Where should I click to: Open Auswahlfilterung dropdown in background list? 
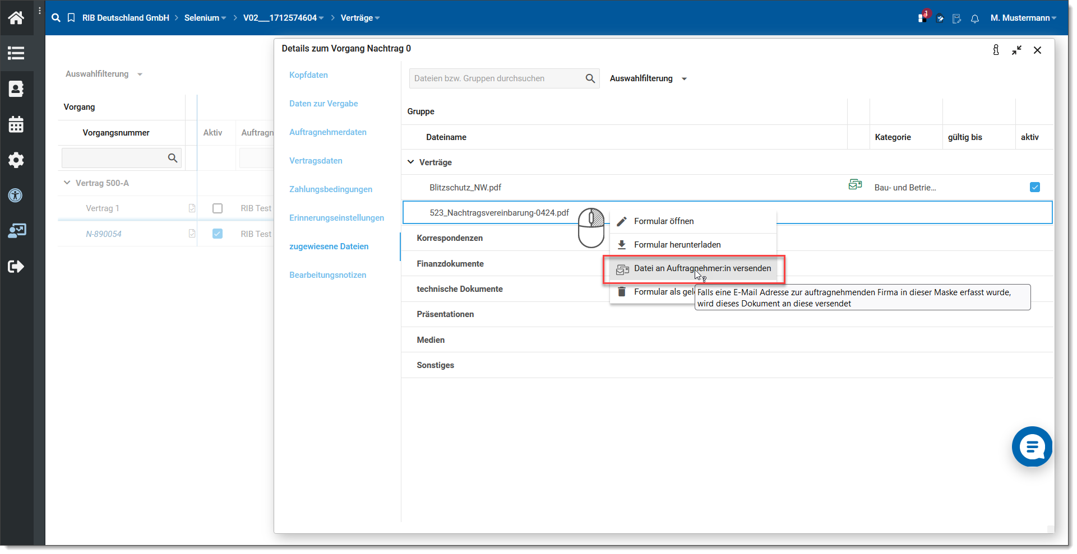(104, 74)
